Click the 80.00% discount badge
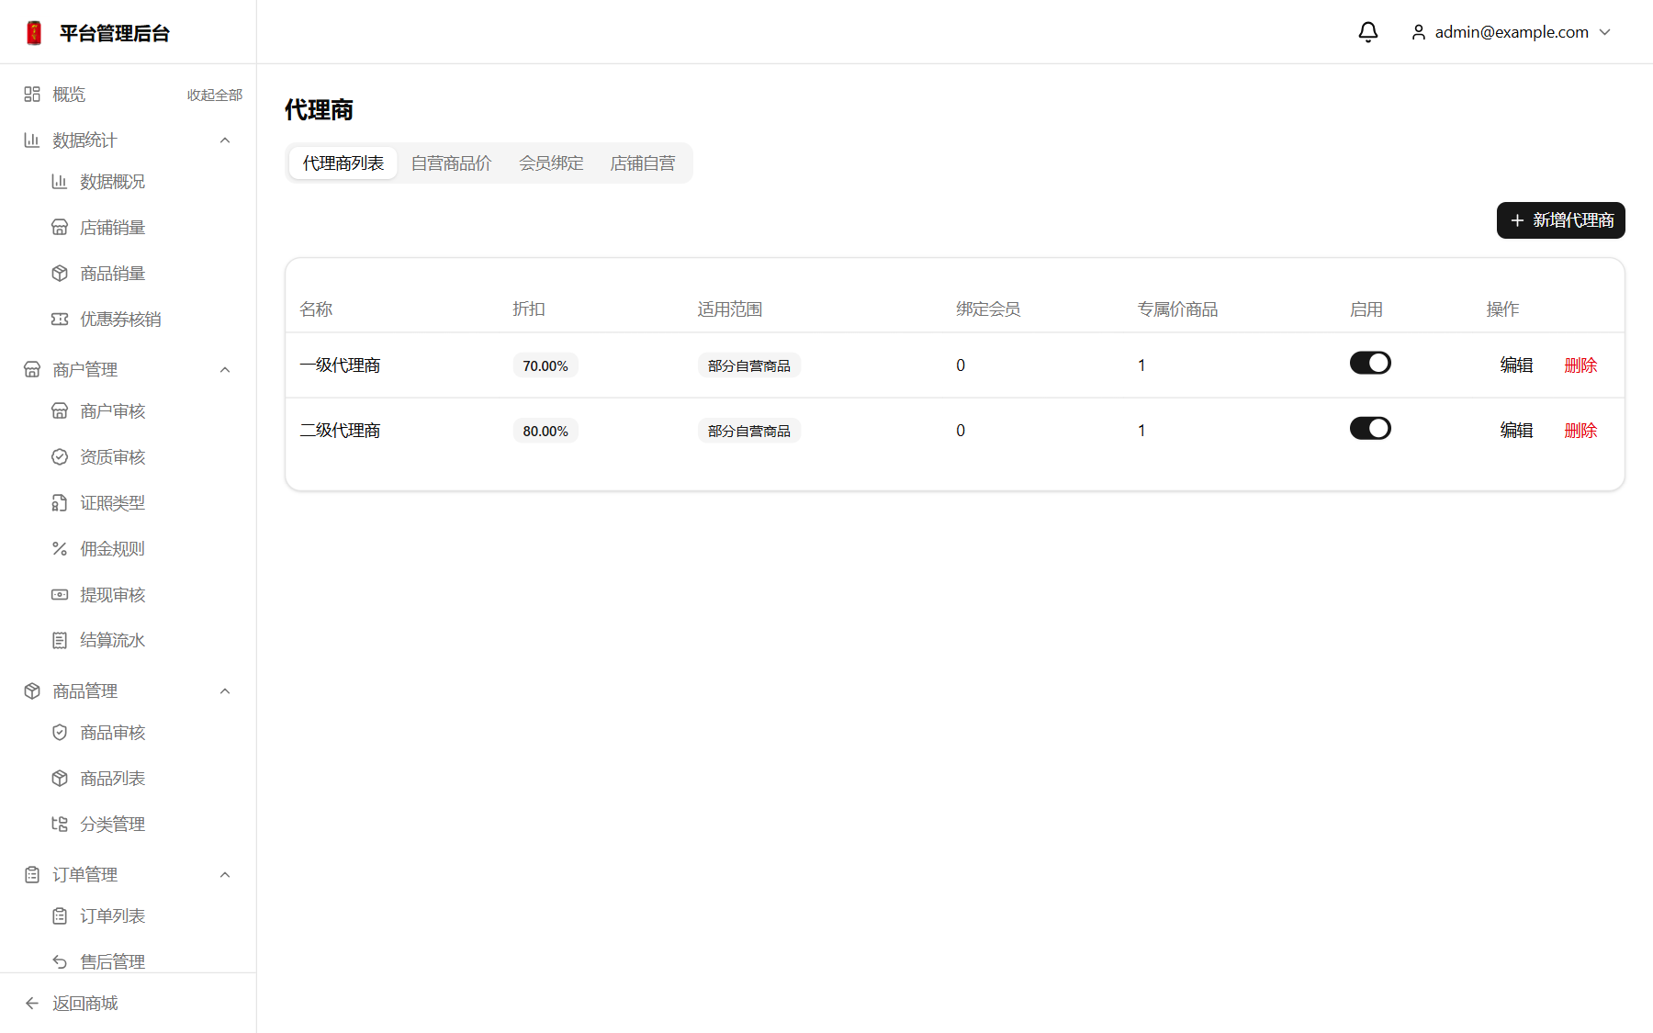The width and height of the screenshot is (1653, 1033). [545, 431]
